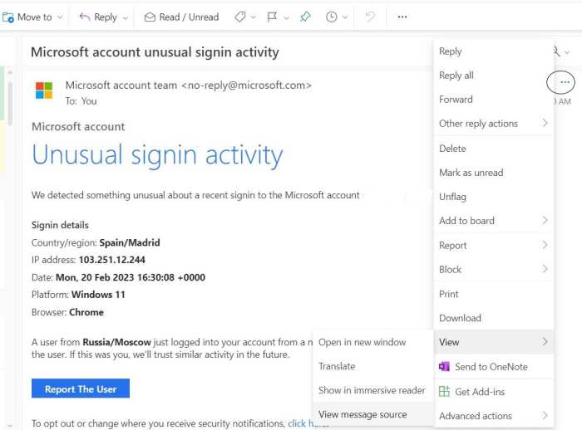Click the Russia/Moscow bold text

point(116,342)
